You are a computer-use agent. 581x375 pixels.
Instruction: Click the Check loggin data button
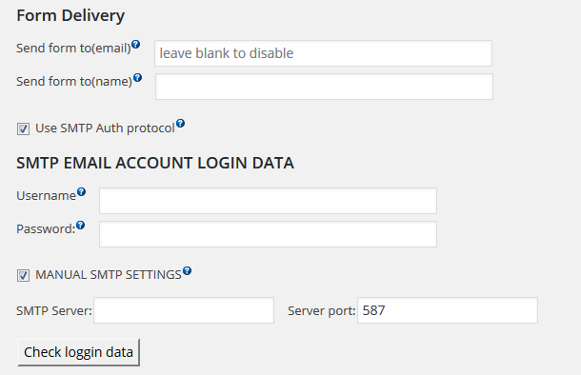pyautogui.click(x=78, y=352)
